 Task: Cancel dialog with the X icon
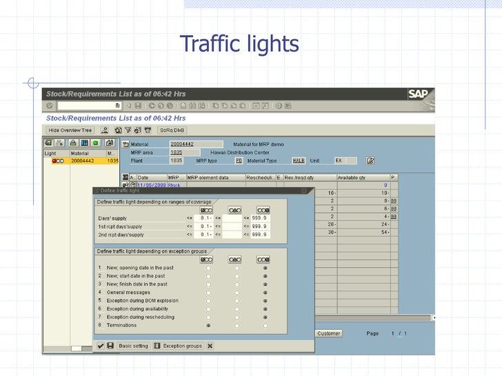(210, 346)
